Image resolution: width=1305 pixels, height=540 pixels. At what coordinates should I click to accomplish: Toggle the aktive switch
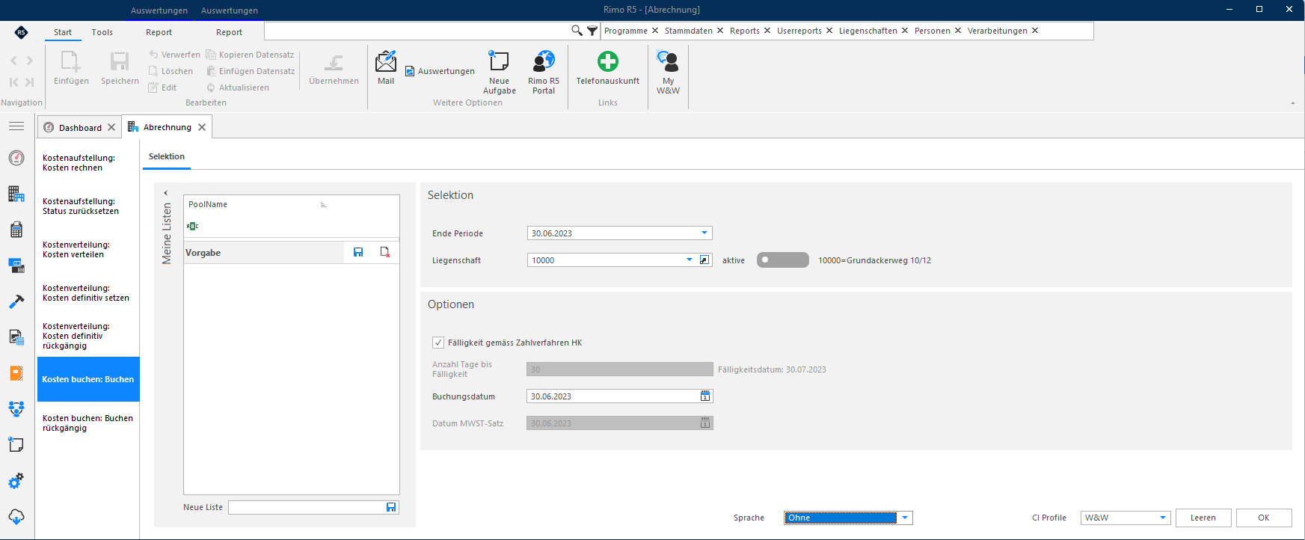[782, 260]
